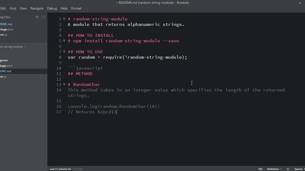Click the Working Files header label
Image resolution: width=305 pixels, height=171 pixels.
click(5, 17)
